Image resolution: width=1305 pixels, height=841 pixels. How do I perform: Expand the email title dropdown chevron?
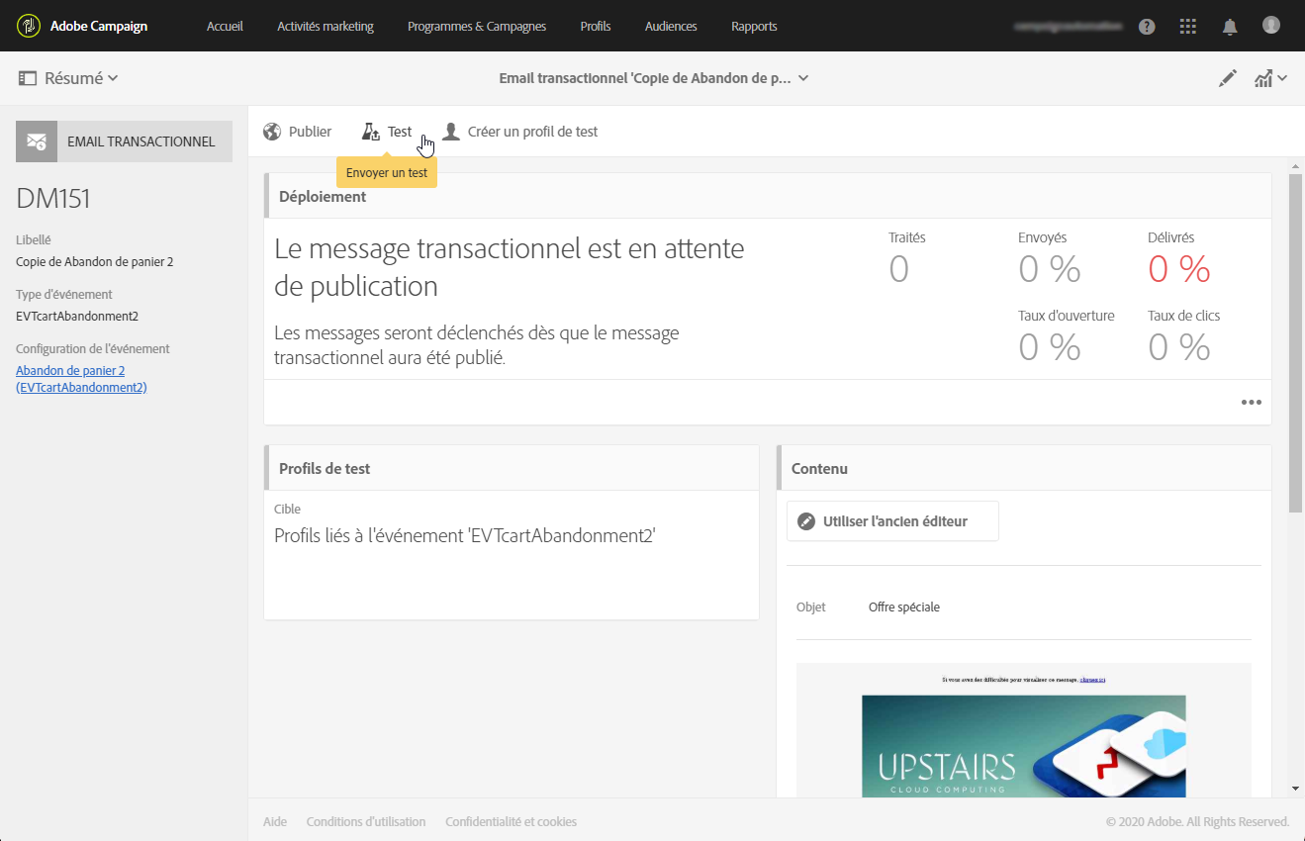coord(803,79)
